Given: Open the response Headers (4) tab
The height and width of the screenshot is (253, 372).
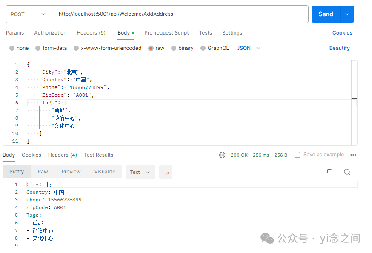Looking at the screenshot, I should 63,155.
